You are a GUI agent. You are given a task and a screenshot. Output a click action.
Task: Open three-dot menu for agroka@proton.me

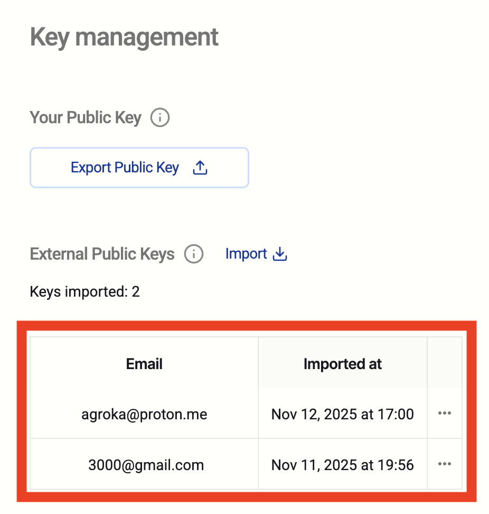[445, 414]
